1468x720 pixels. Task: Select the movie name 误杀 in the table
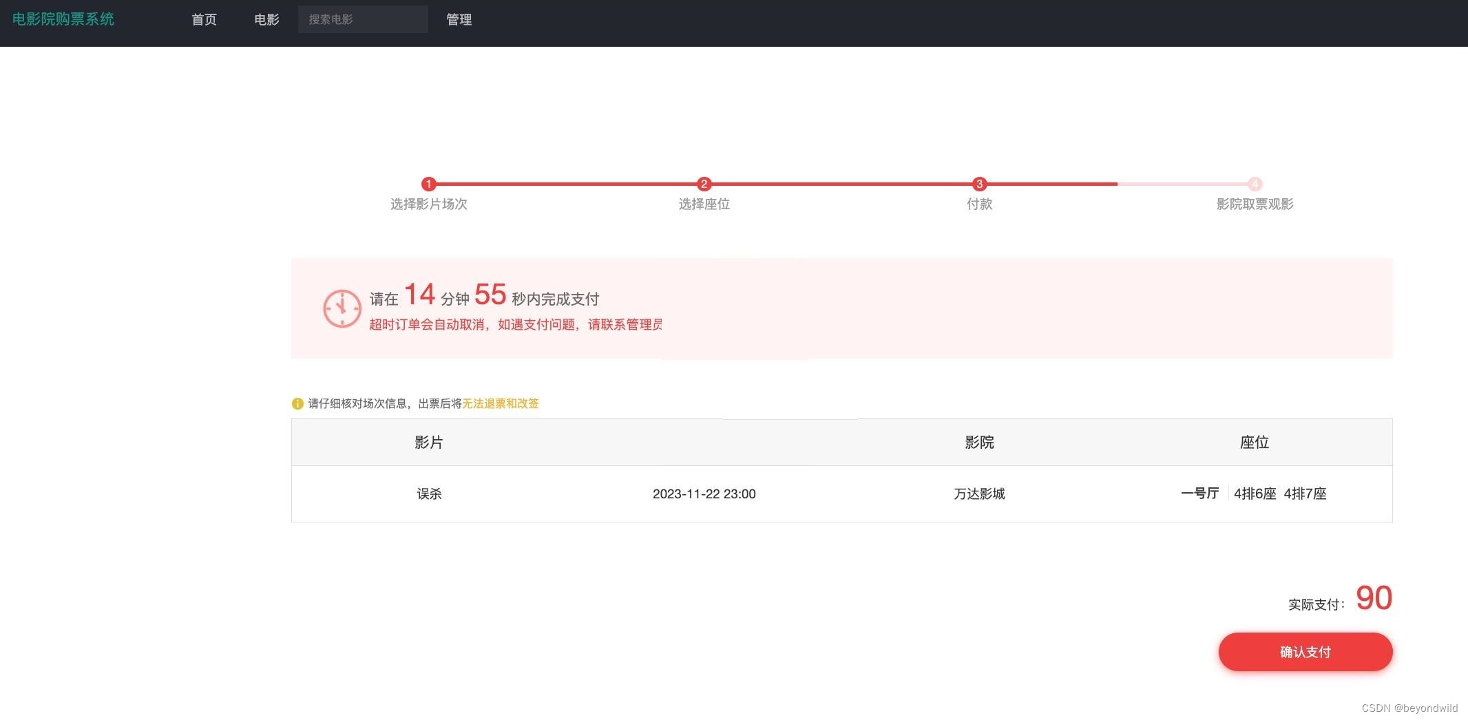tap(428, 494)
